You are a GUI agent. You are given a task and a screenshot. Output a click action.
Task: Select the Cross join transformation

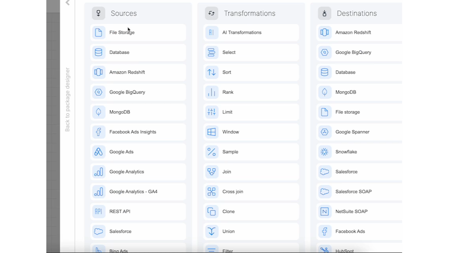[x=232, y=192]
